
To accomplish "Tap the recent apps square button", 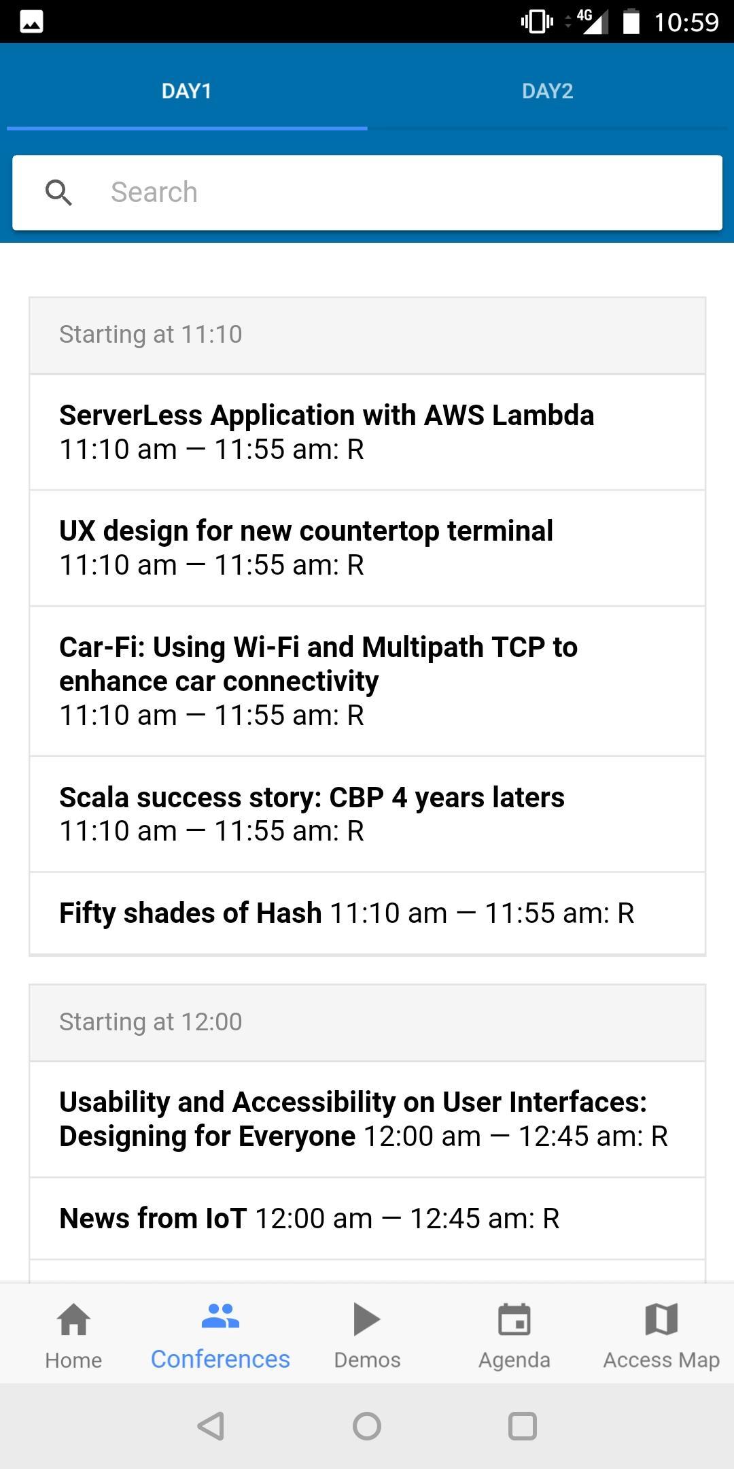I will (523, 1426).
